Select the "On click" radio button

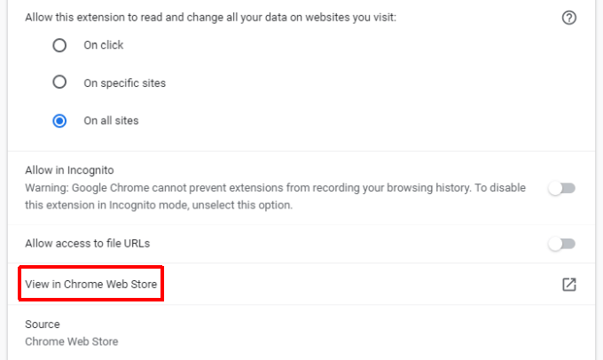(59, 45)
